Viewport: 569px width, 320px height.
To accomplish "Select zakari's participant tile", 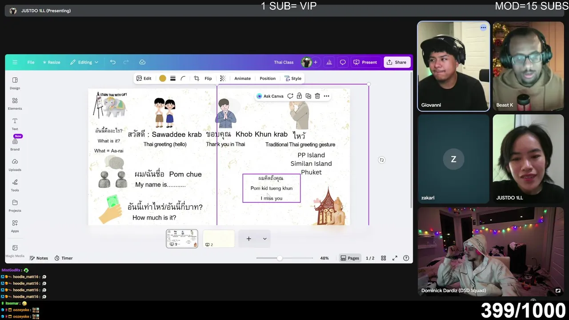I will (453, 159).
